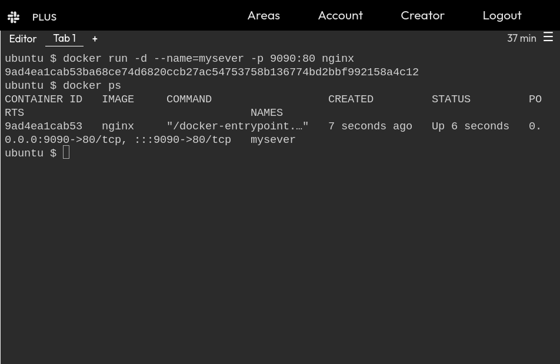This screenshot has height=364, width=560.
Task: Click the CONTAINER ID column header
Action: point(43,99)
